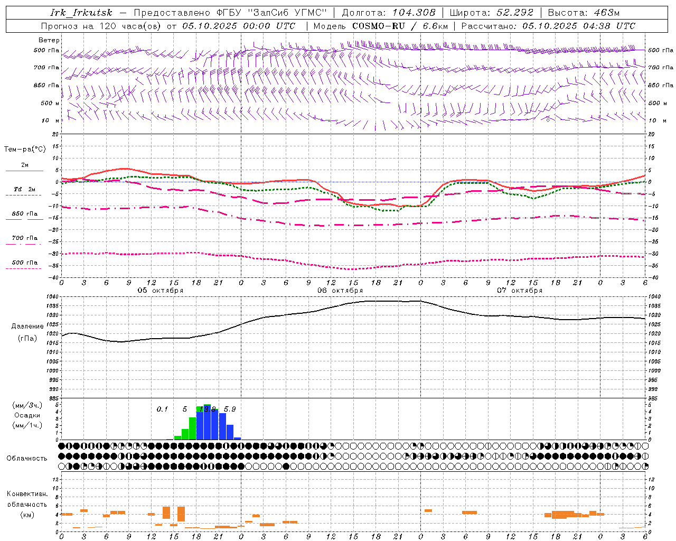Image resolution: width=676 pixels, height=541 pixels.
Task: Click the 700 гПа temperature legend entry
Action: point(25,238)
